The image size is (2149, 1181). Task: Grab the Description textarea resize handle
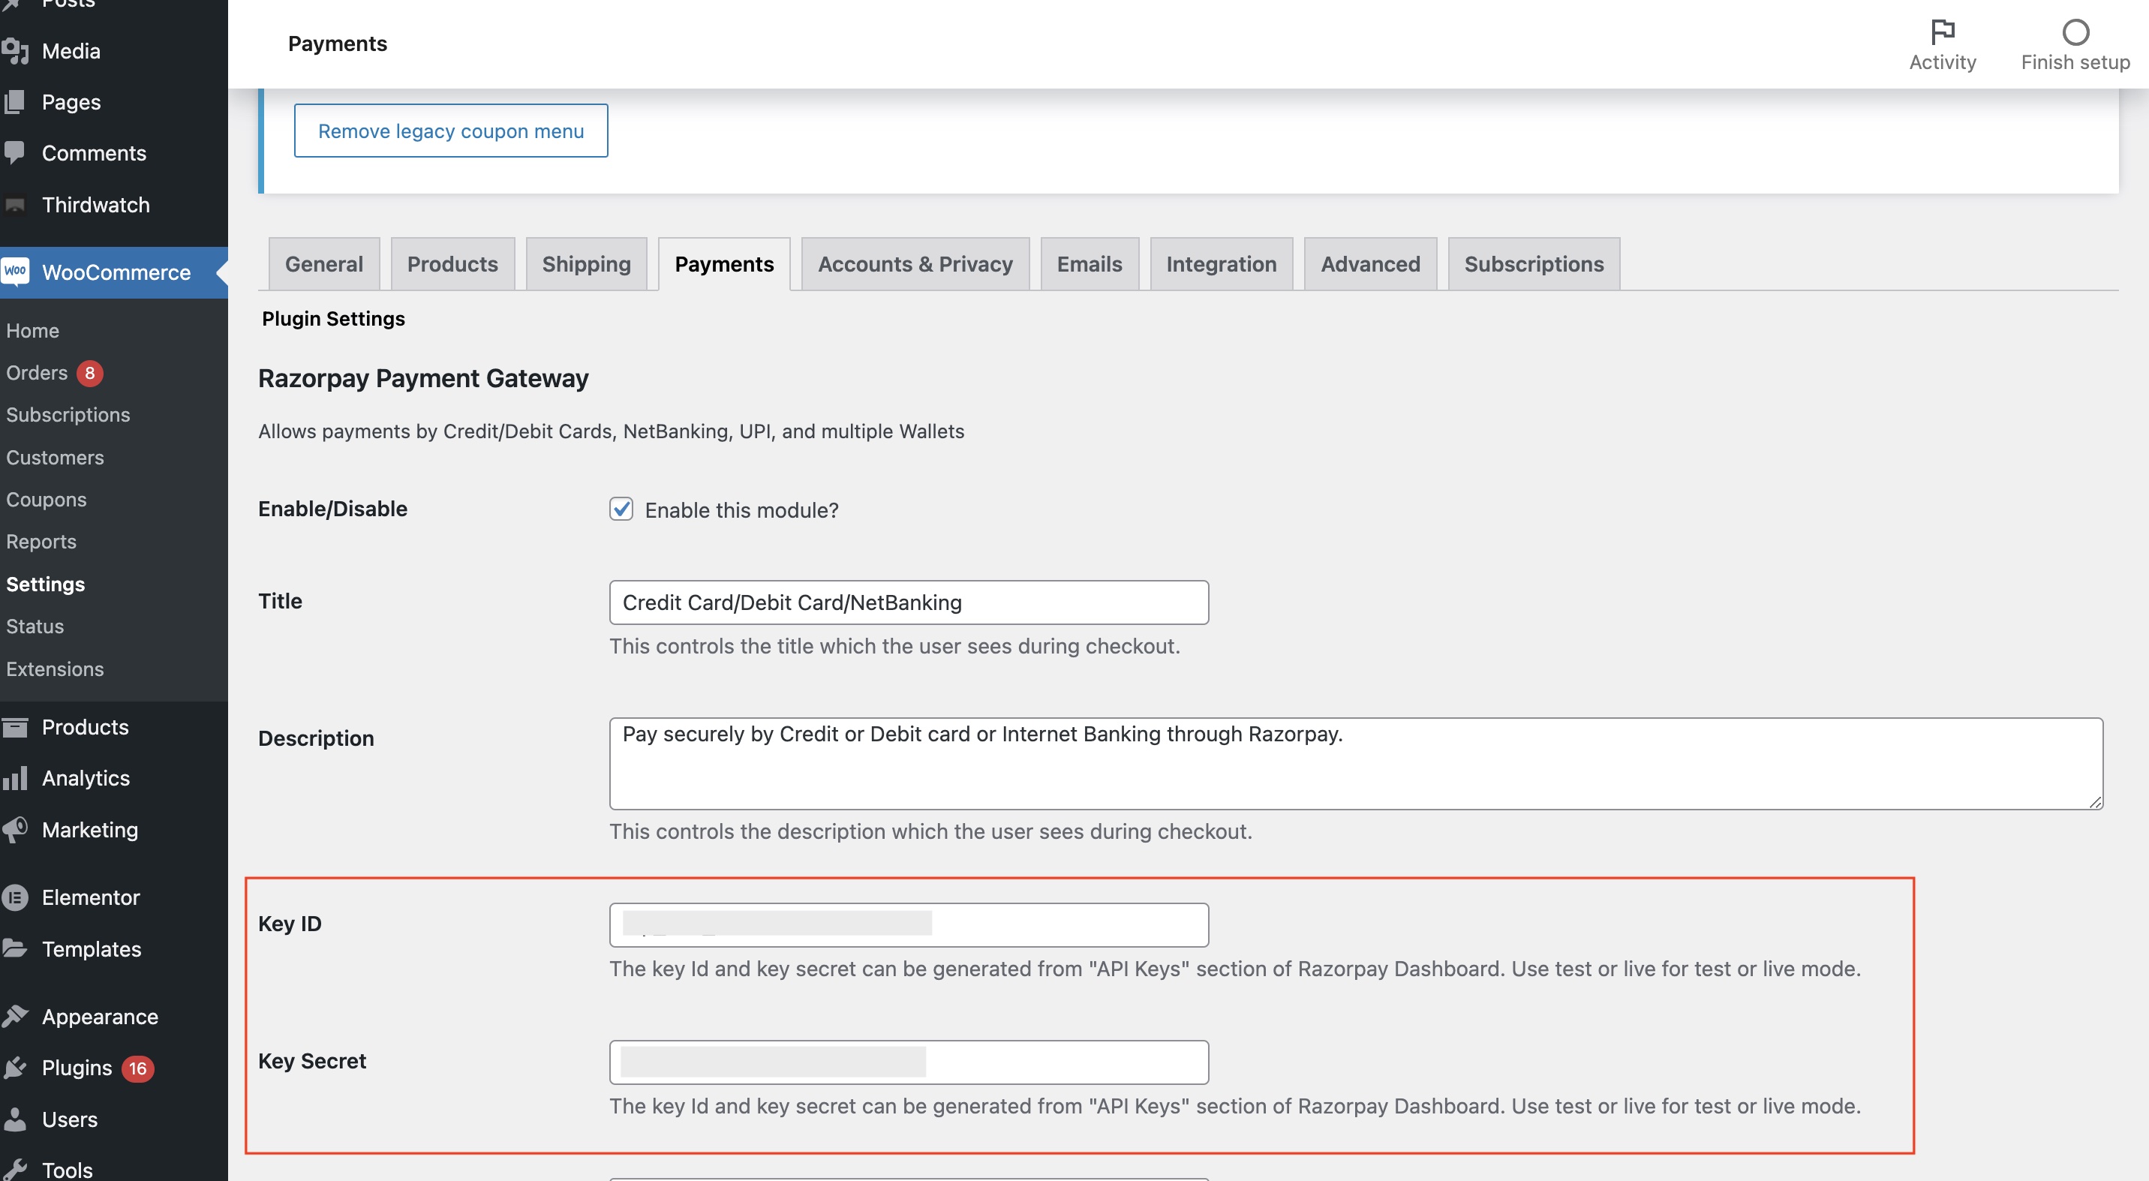pyautogui.click(x=2095, y=801)
